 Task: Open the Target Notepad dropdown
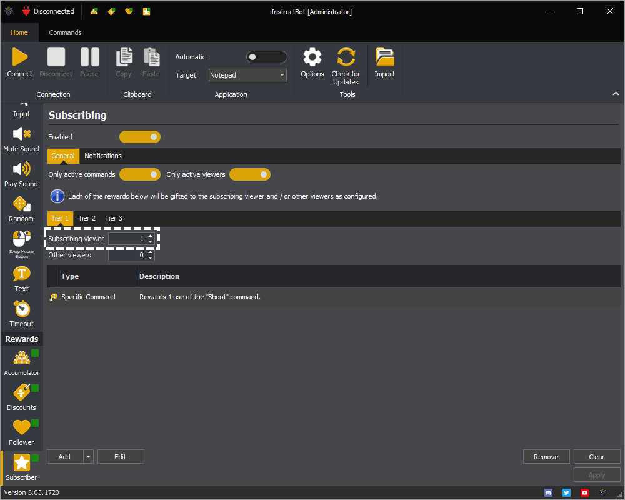(x=247, y=75)
